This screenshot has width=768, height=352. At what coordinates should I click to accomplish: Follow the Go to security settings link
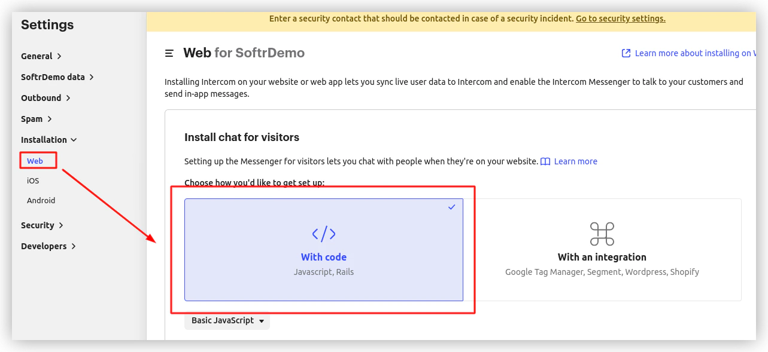coord(621,19)
